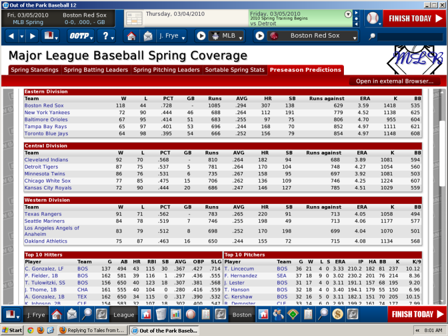Click the baseball icon in the League section

pyautogui.click(x=191, y=315)
